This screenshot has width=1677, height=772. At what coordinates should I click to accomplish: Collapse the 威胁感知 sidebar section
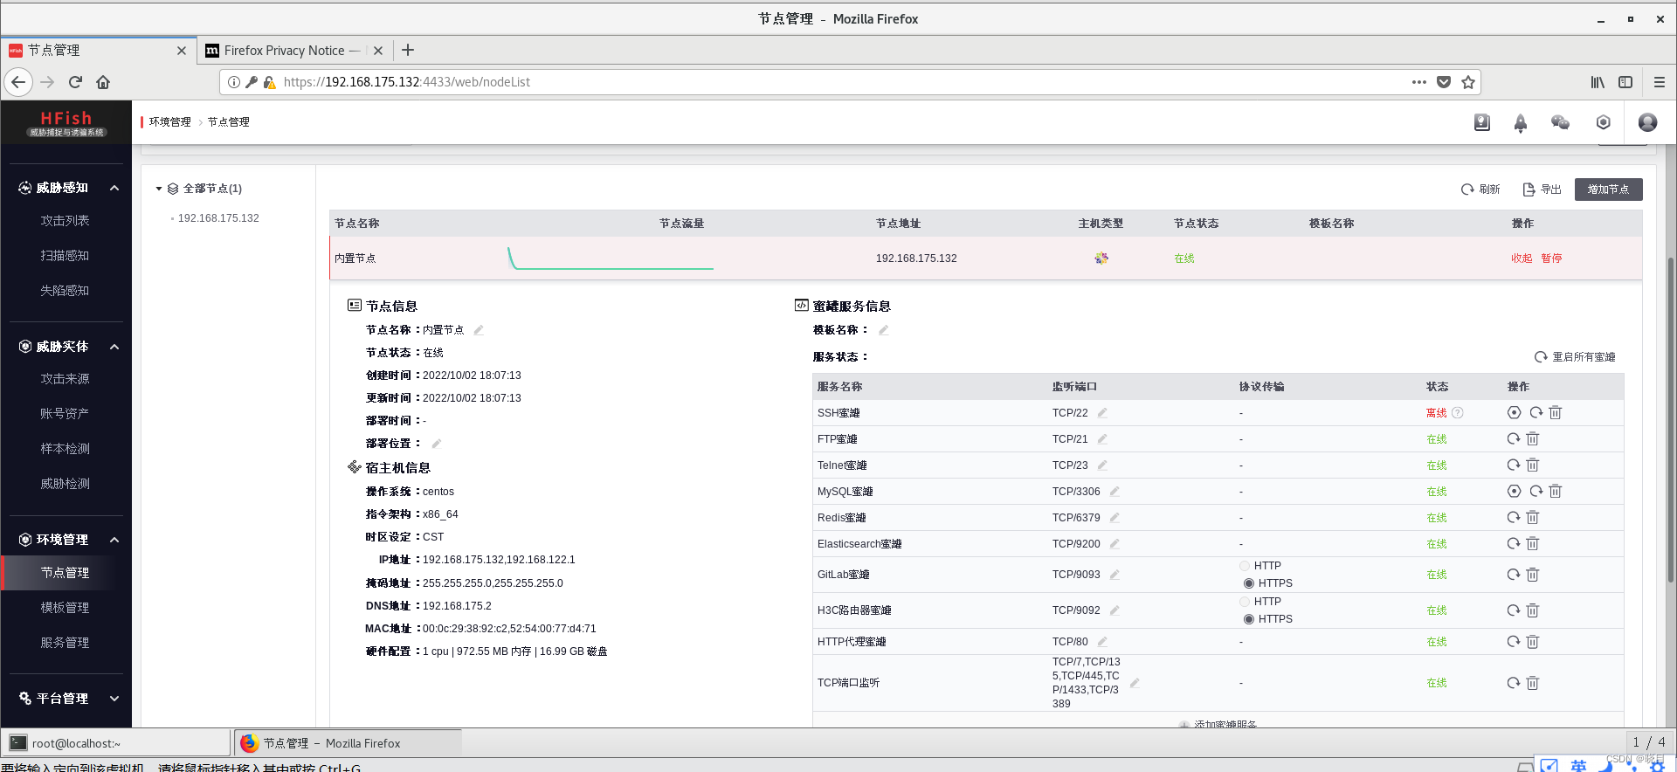point(114,188)
